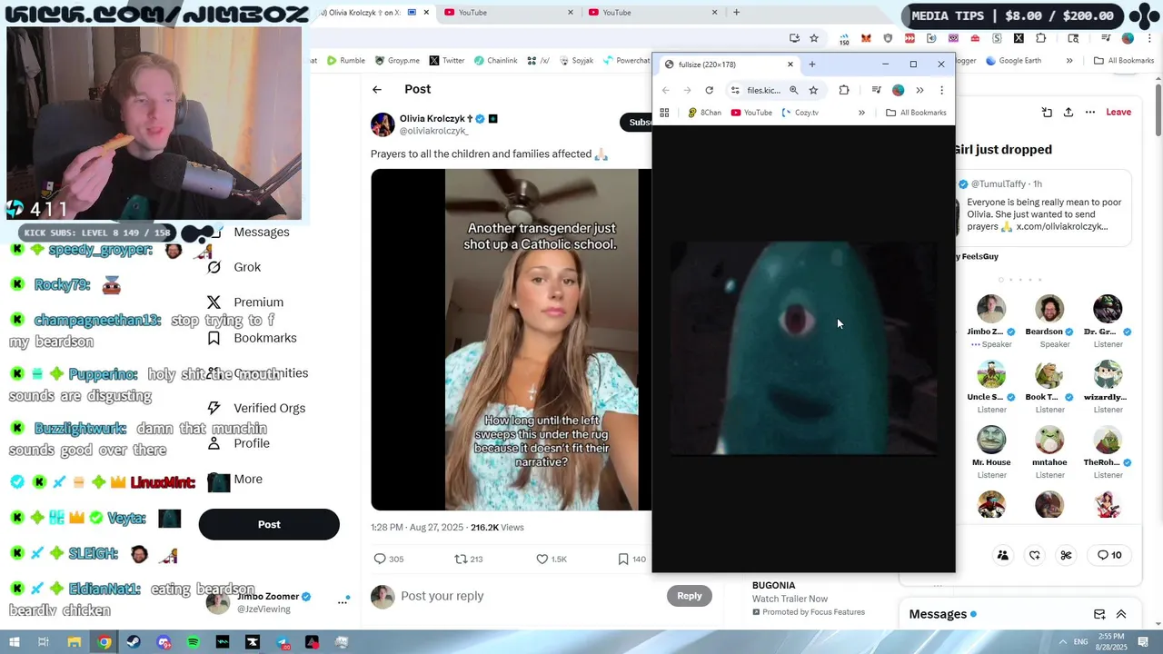Reload the fullsize popup window page
1163x654 pixels.
[x=709, y=90]
